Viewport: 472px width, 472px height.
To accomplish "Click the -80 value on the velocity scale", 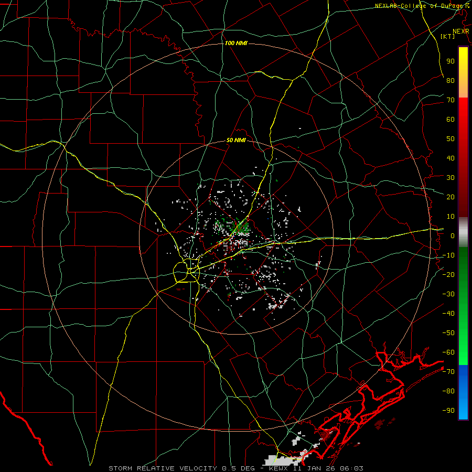I will point(448,391).
